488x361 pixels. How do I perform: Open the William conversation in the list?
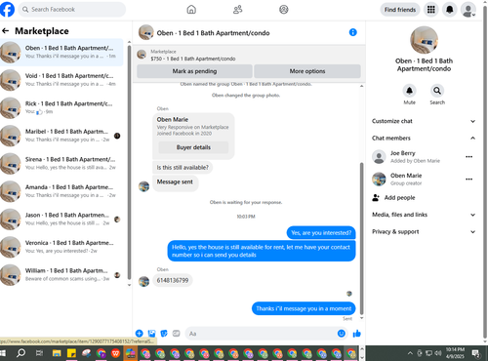tap(61, 274)
